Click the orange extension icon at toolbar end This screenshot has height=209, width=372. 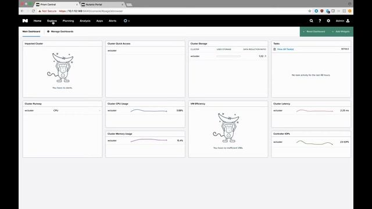pyautogui.click(x=350, y=11)
